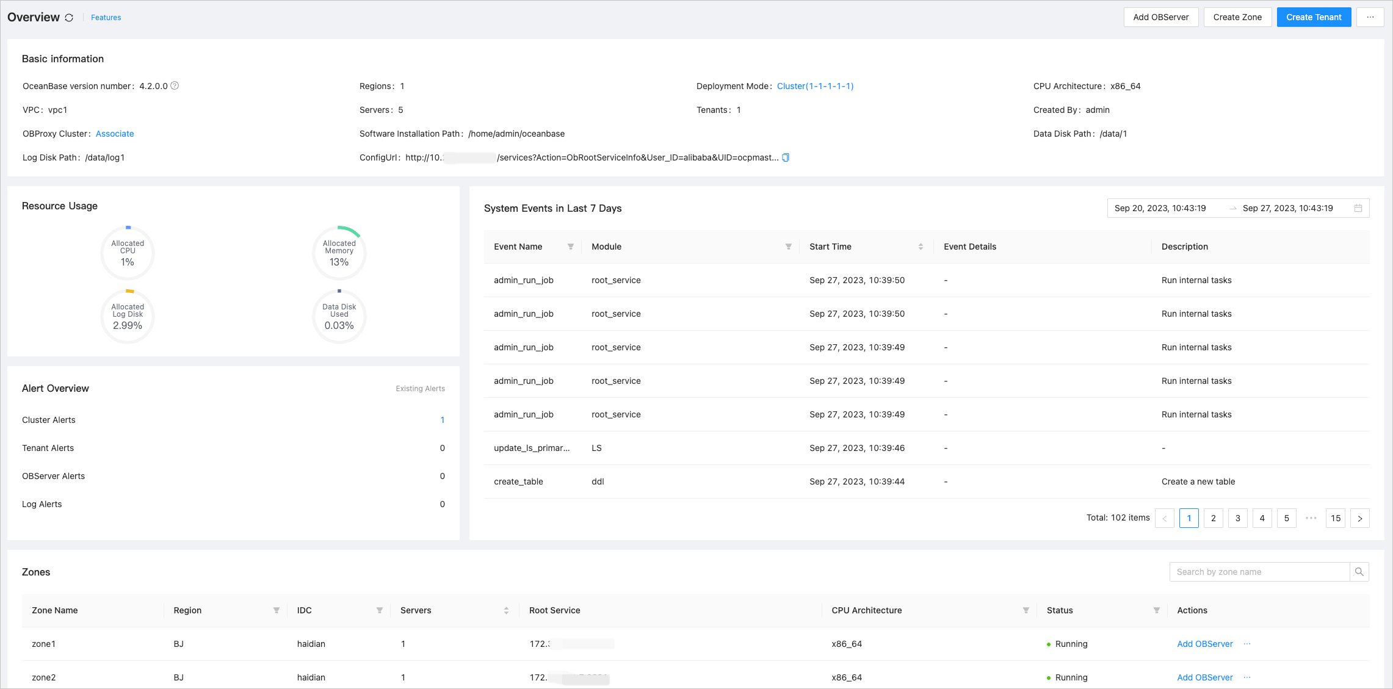Open the Event Name column filter icon

571,247
